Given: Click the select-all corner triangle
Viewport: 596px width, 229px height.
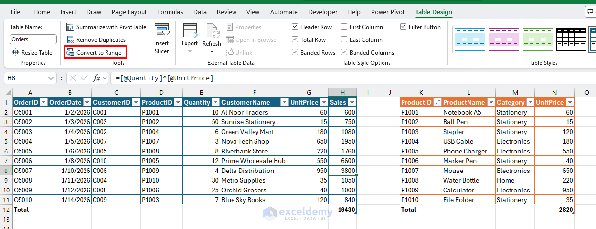Looking at the screenshot, I should 7,93.
